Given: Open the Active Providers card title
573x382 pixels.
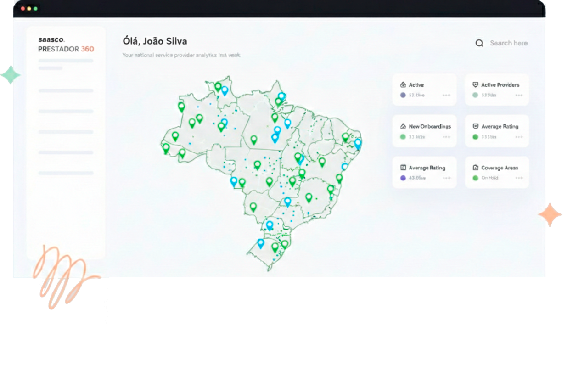Looking at the screenshot, I should pos(500,85).
